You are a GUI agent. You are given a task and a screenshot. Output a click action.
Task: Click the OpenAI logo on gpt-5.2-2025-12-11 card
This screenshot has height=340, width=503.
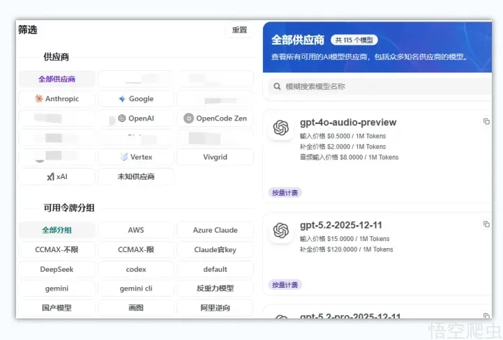pyautogui.click(x=281, y=231)
